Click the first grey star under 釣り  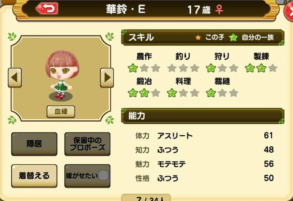pyautogui.click(x=172, y=68)
